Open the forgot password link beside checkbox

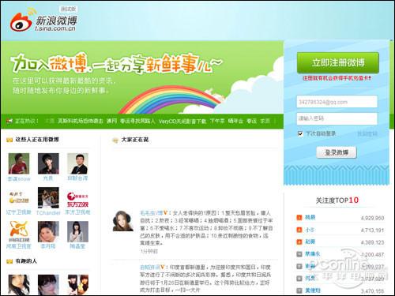pyautogui.click(x=367, y=133)
